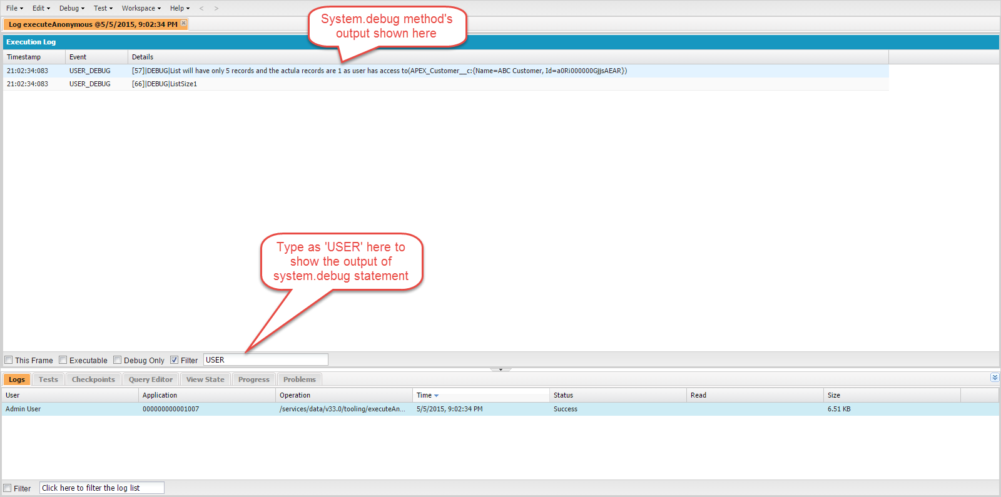
Task: Open the Problems tab
Action: click(x=300, y=379)
